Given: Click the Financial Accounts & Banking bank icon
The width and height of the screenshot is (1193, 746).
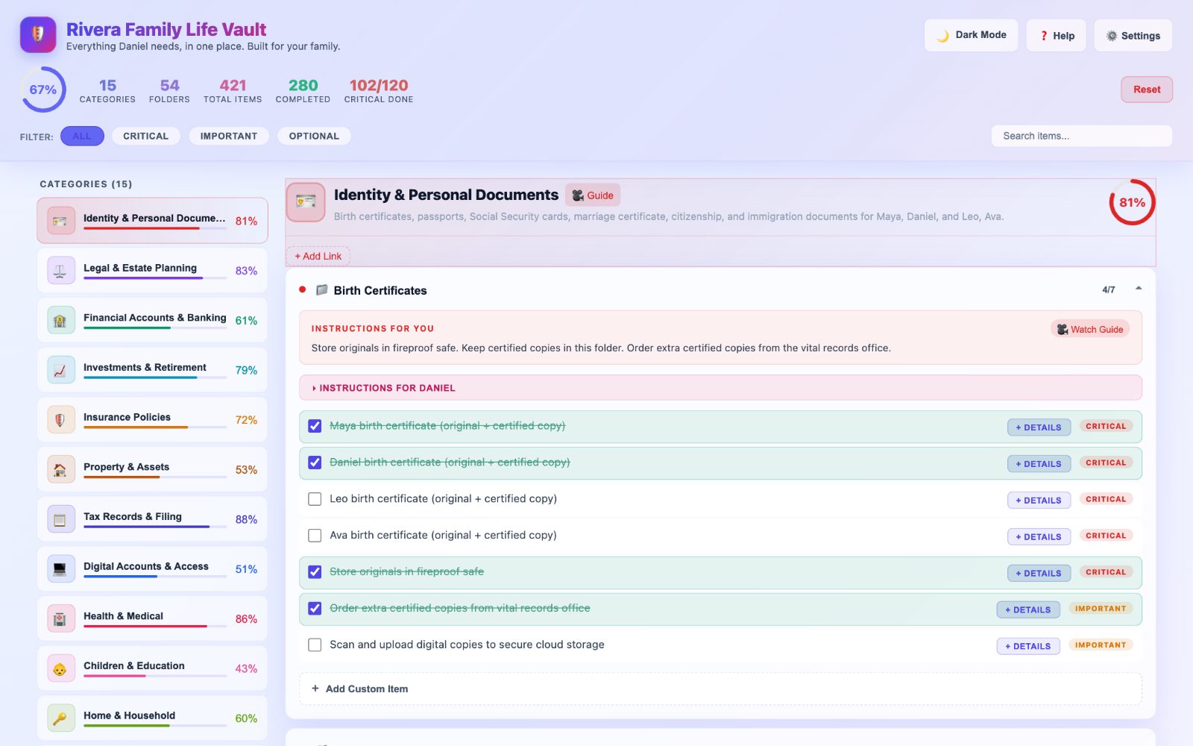Looking at the screenshot, I should tap(60, 320).
